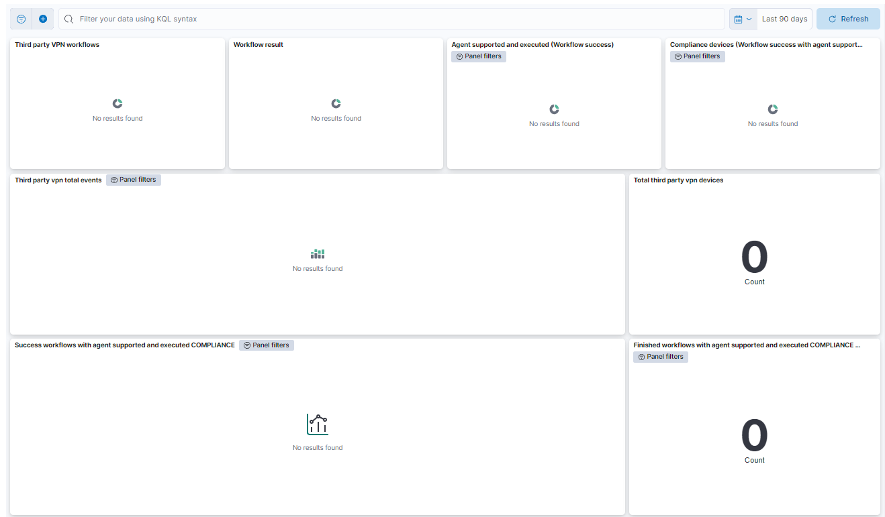The width and height of the screenshot is (885, 517).
Task: Type in the KQL filter search box
Action: tap(396, 19)
